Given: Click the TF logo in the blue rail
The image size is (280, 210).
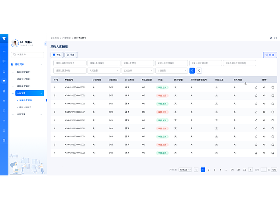Looking at the screenshot, I should point(4,38).
